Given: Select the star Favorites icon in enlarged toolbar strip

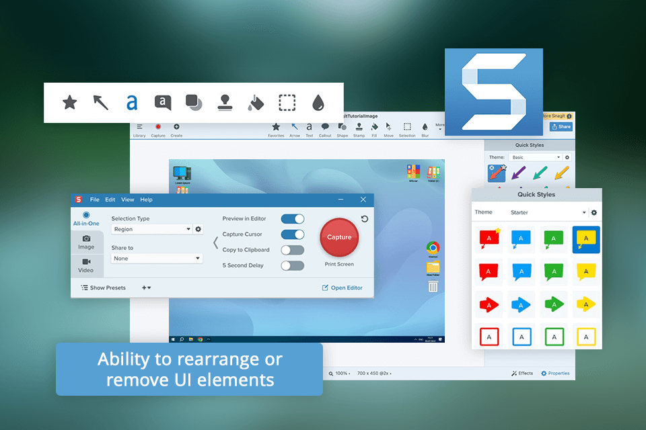Looking at the screenshot, I should pos(69,102).
